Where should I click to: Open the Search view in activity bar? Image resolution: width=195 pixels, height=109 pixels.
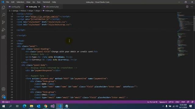coord(3,15)
